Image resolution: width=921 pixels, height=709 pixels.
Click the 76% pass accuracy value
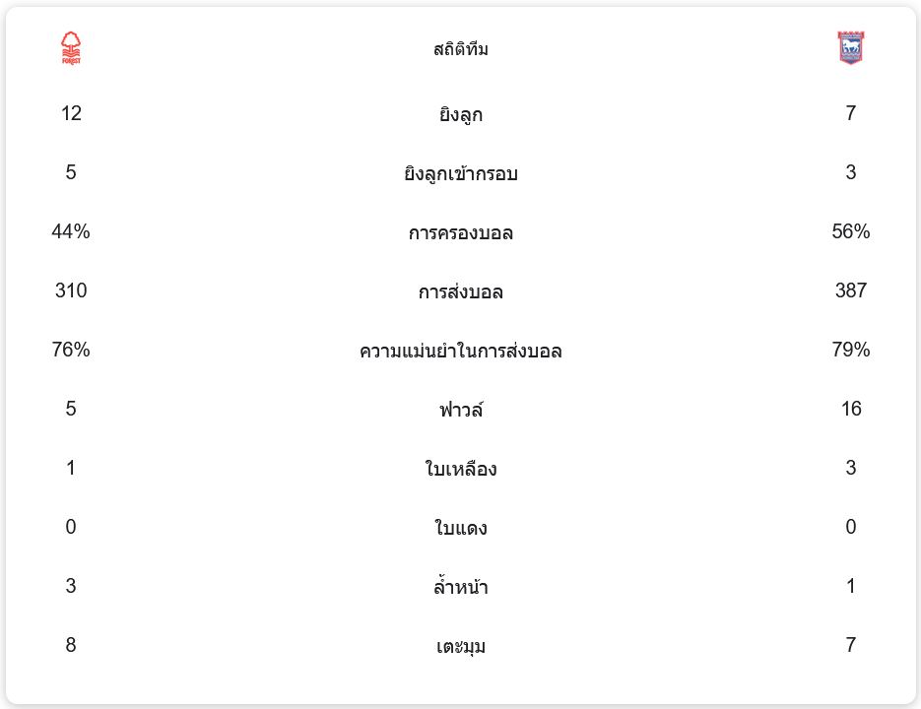71,350
